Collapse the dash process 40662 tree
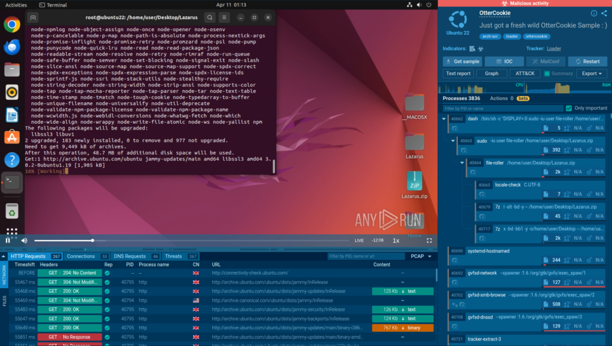The width and height of the screenshot is (612, 346). pos(443,119)
